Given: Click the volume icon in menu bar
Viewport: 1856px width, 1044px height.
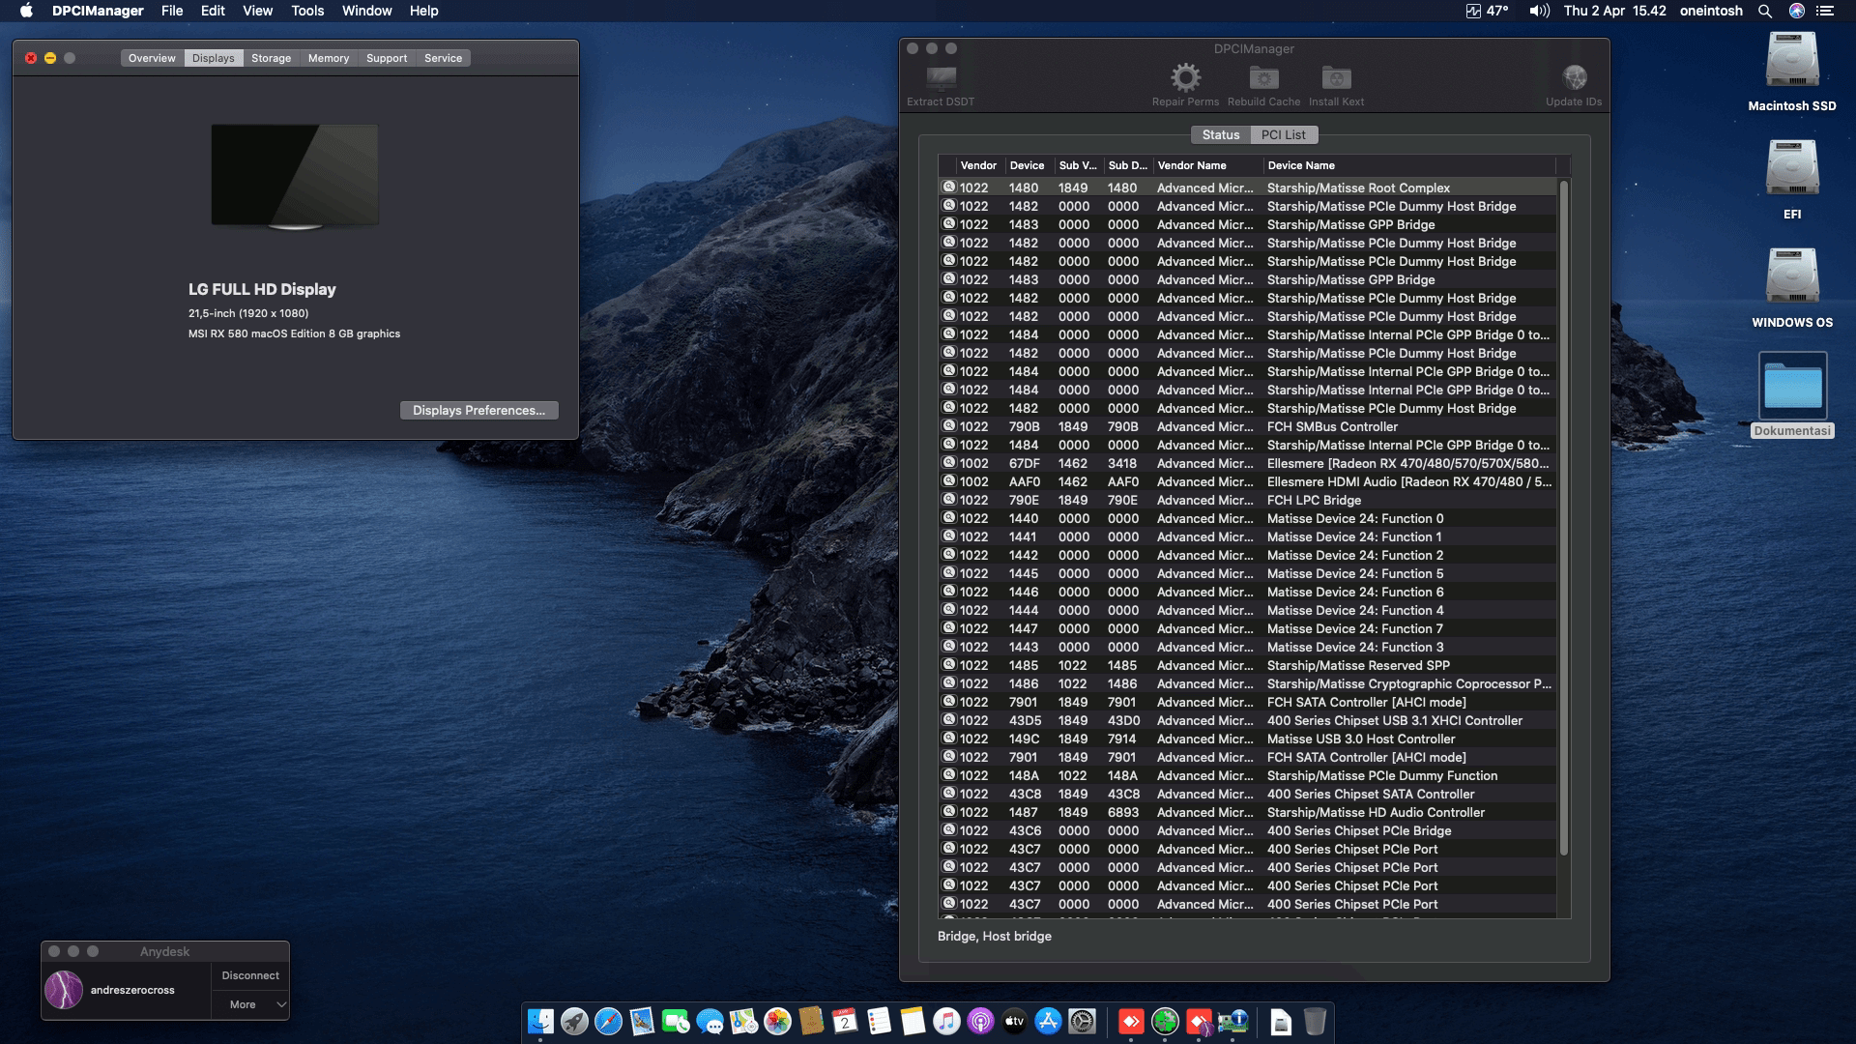Looking at the screenshot, I should click(x=1539, y=11).
